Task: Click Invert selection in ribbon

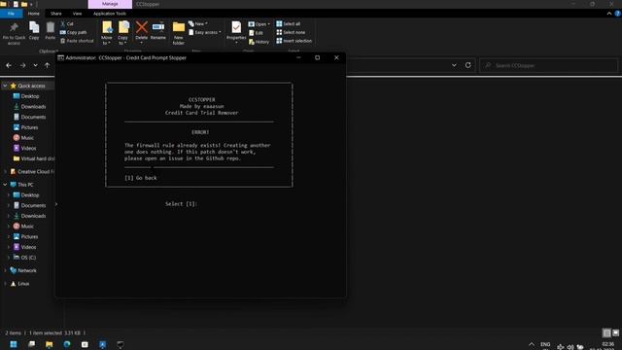Action: pyautogui.click(x=294, y=41)
